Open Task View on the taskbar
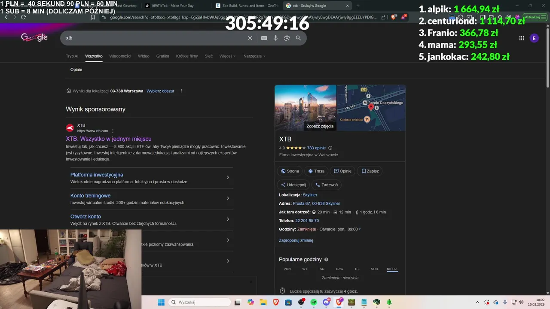 (x=237, y=302)
